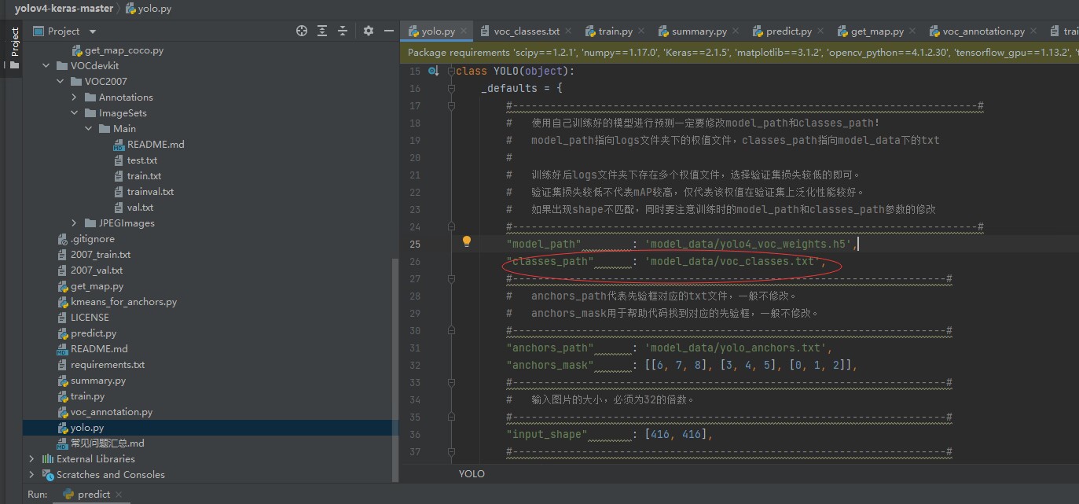This screenshot has width=1079, height=504.
Task: Collapse the Main folder arrow
Action: 88,129
